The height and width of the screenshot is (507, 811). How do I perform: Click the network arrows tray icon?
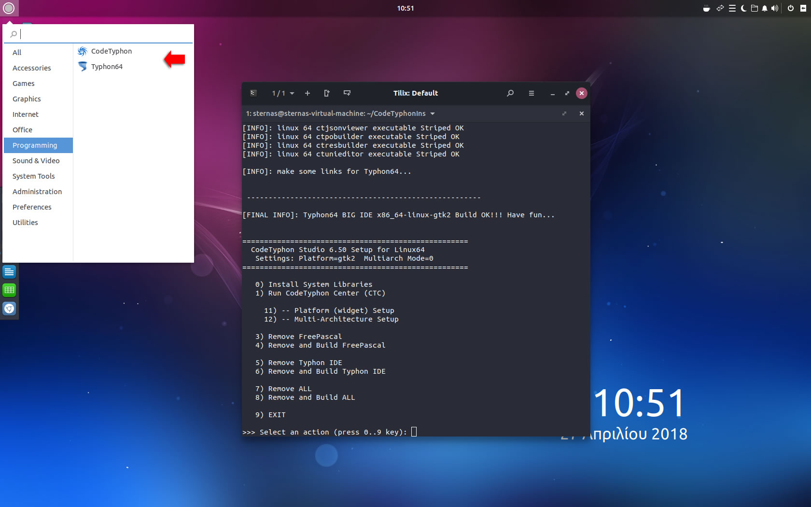720,8
